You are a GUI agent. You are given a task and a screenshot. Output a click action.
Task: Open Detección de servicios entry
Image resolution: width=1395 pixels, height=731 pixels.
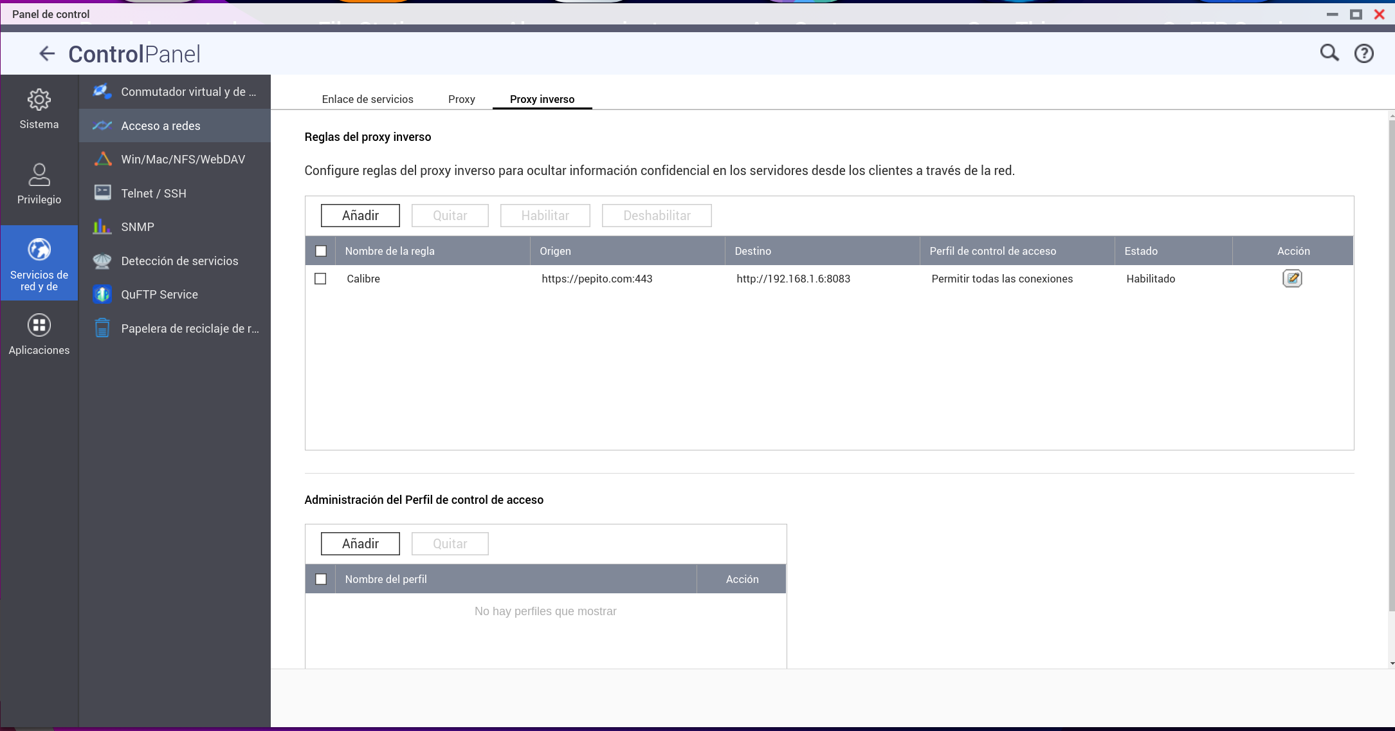coord(179,261)
